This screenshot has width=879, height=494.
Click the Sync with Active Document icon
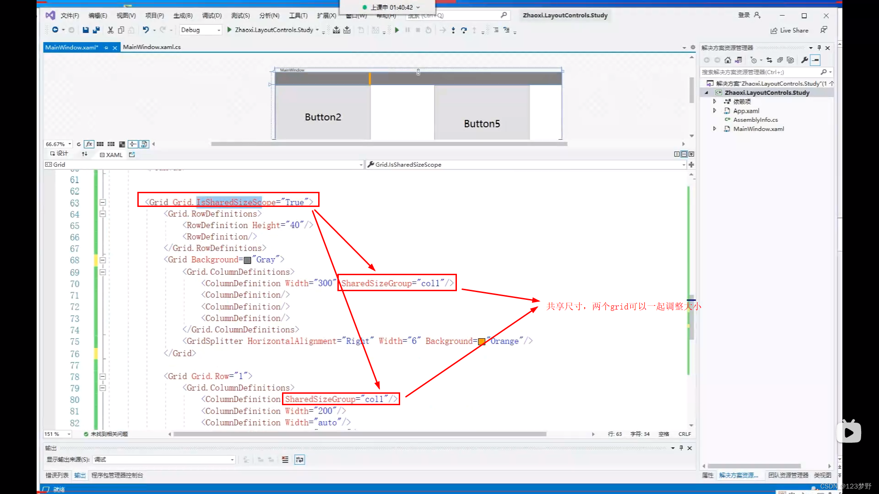(769, 60)
